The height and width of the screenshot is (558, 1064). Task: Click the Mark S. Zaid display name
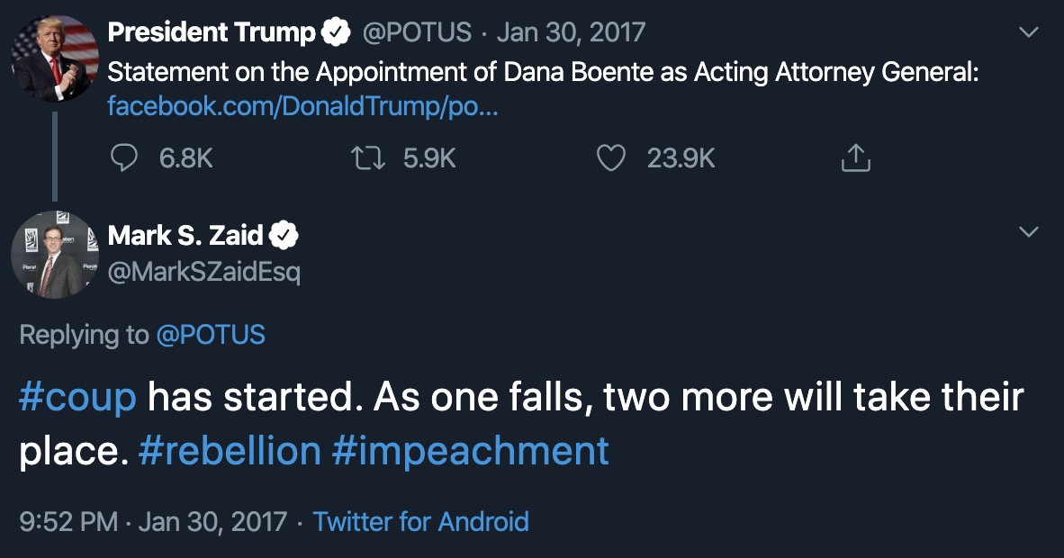pos(185,236)
